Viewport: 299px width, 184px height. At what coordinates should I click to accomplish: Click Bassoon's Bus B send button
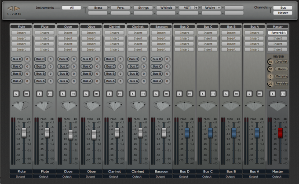(157, 74)
